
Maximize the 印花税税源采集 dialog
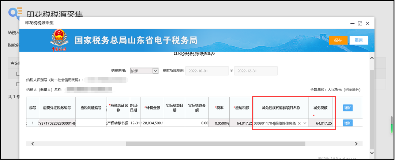tap(360, 23)
